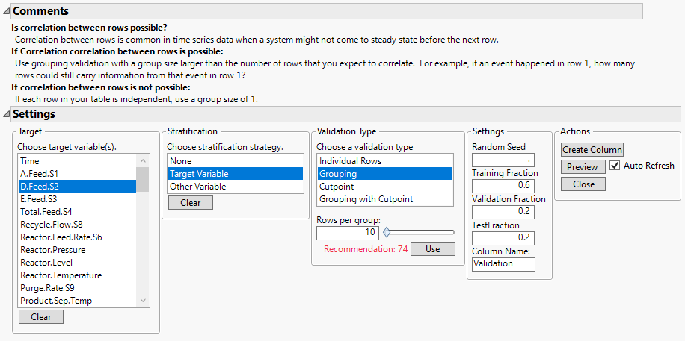Use the recommended rows per group
The height and width of the screenshot is (341, 685).
coord(432,248)
